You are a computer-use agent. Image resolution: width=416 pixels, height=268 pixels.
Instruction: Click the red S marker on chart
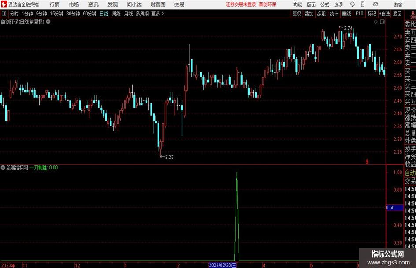click(367, 162)
